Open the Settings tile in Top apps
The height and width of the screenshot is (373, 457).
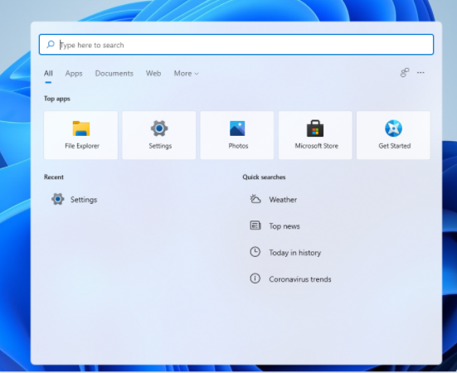pyautogui.click(x=159, y=135)
